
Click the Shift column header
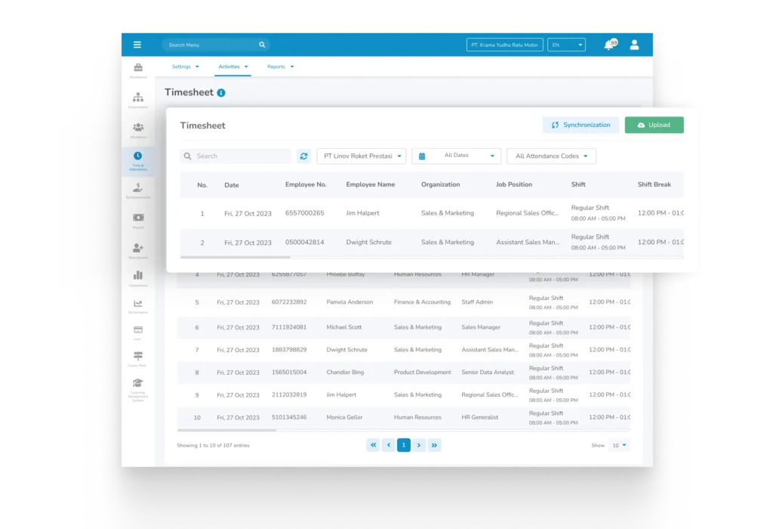(578, 184)
